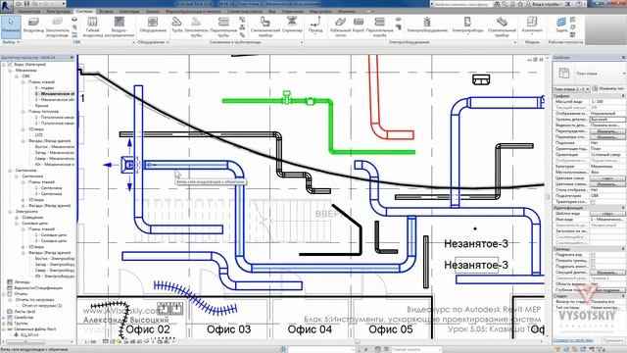Select the Компонент (Component) tool
Image resolution: width=627 pixels, height=353 pixels.
coord(532,25)
